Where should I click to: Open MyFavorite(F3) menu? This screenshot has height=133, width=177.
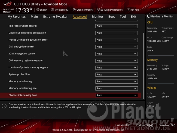tap(60, 10)
